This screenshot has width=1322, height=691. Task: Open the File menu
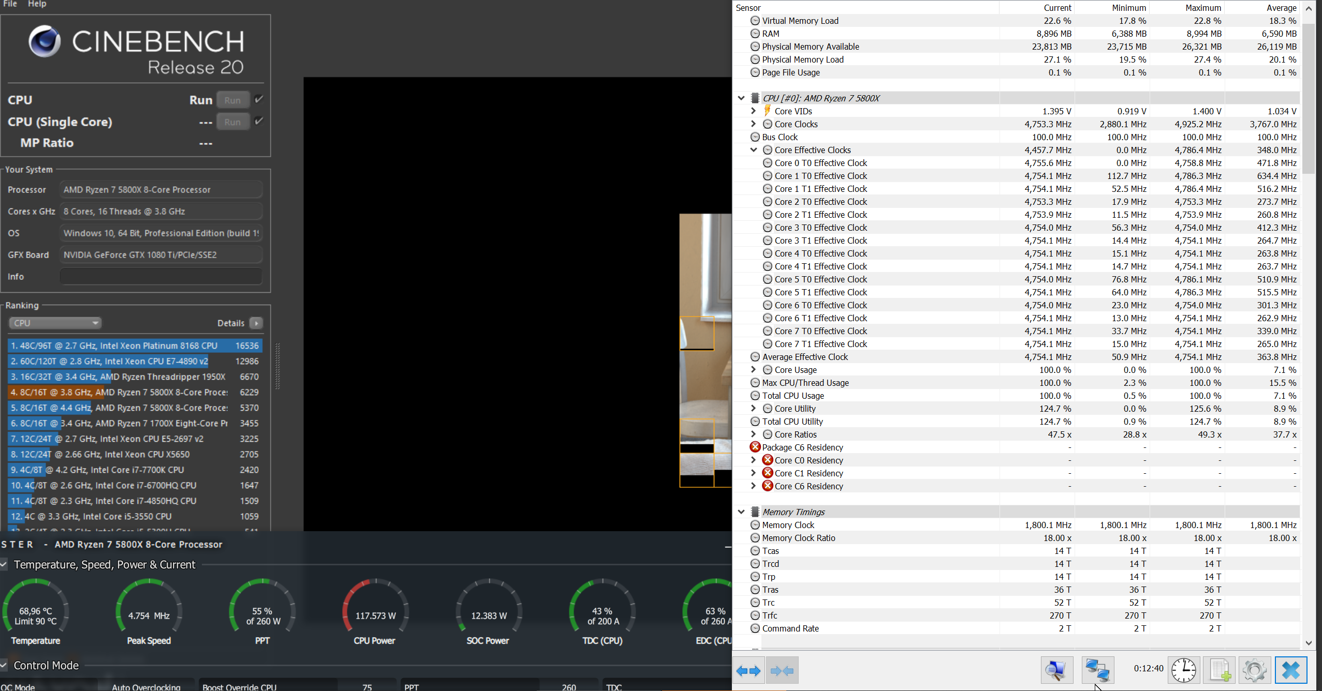tap(10, 4)
